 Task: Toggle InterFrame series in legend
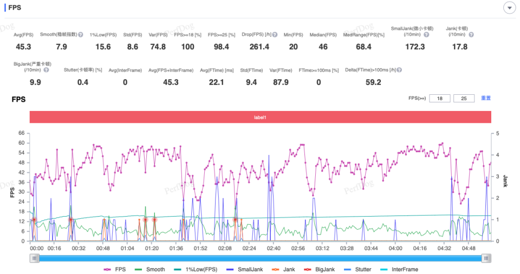[x=399, y=269]
